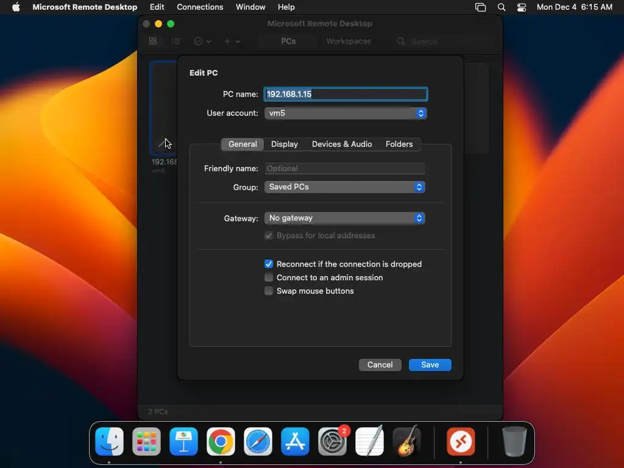
Task: Click Microsoft Remote Desktop Dock icon
Action: (x=461, y=441)
